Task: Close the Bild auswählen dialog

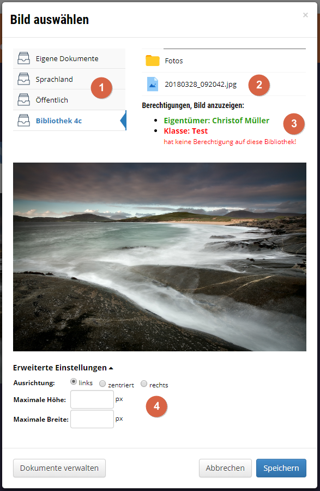Action: tap(306, 15)
